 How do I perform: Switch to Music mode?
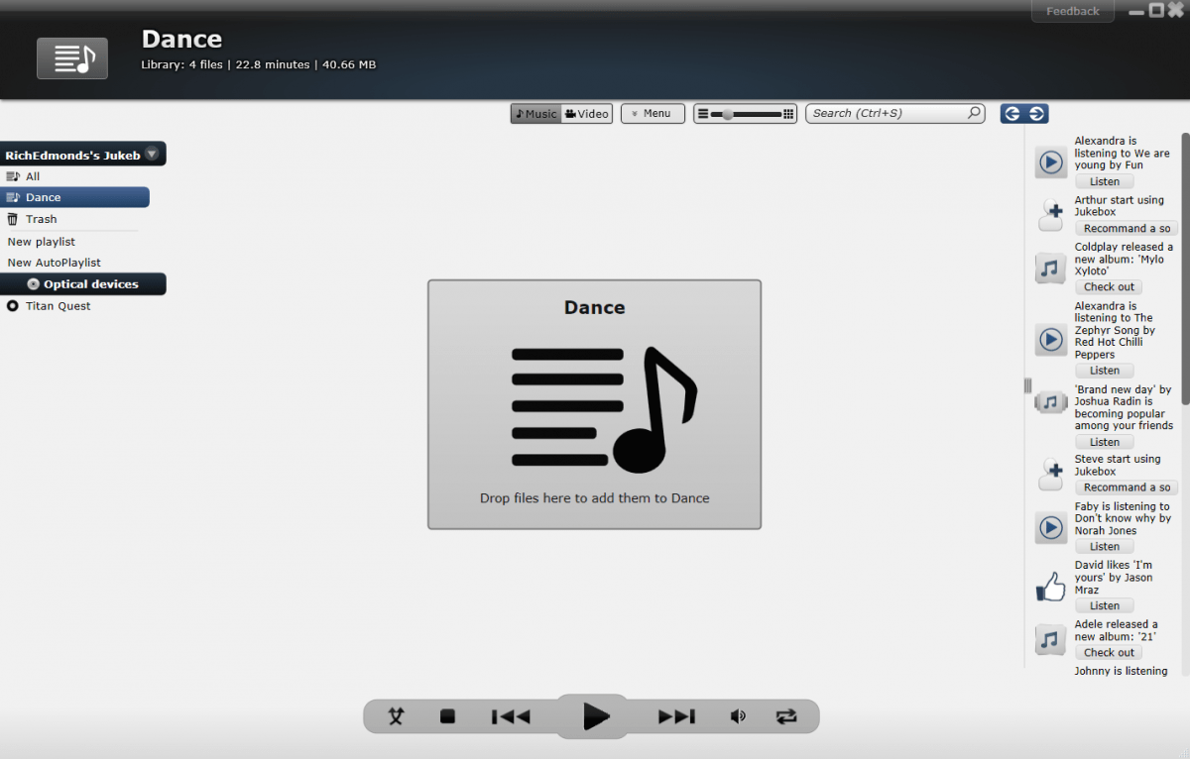535,113
